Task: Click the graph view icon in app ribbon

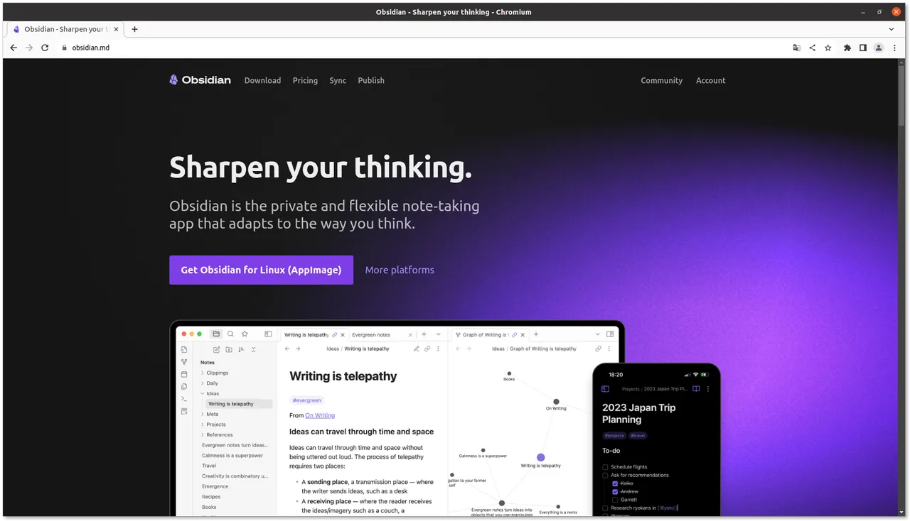Action: tap(184, 361)
